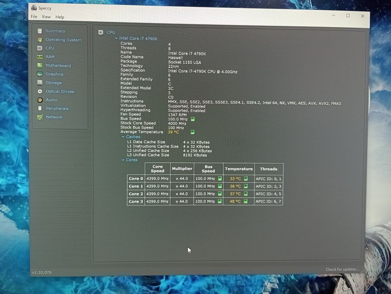
Task: Open the Graphics section
Action: (x=55, y=74)
